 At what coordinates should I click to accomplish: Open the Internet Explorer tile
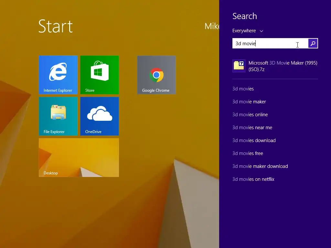point(58,75)
